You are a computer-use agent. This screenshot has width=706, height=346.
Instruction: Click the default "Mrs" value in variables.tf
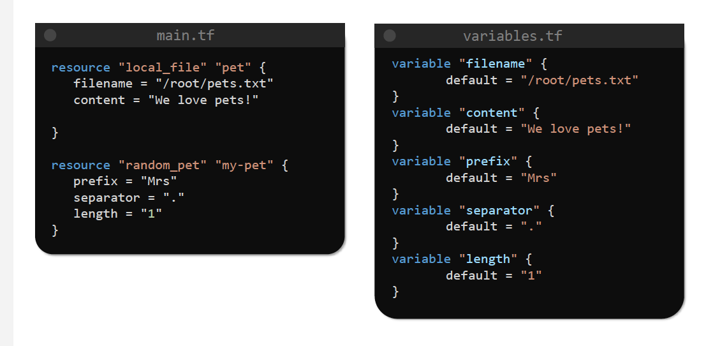tap(538, 177)
